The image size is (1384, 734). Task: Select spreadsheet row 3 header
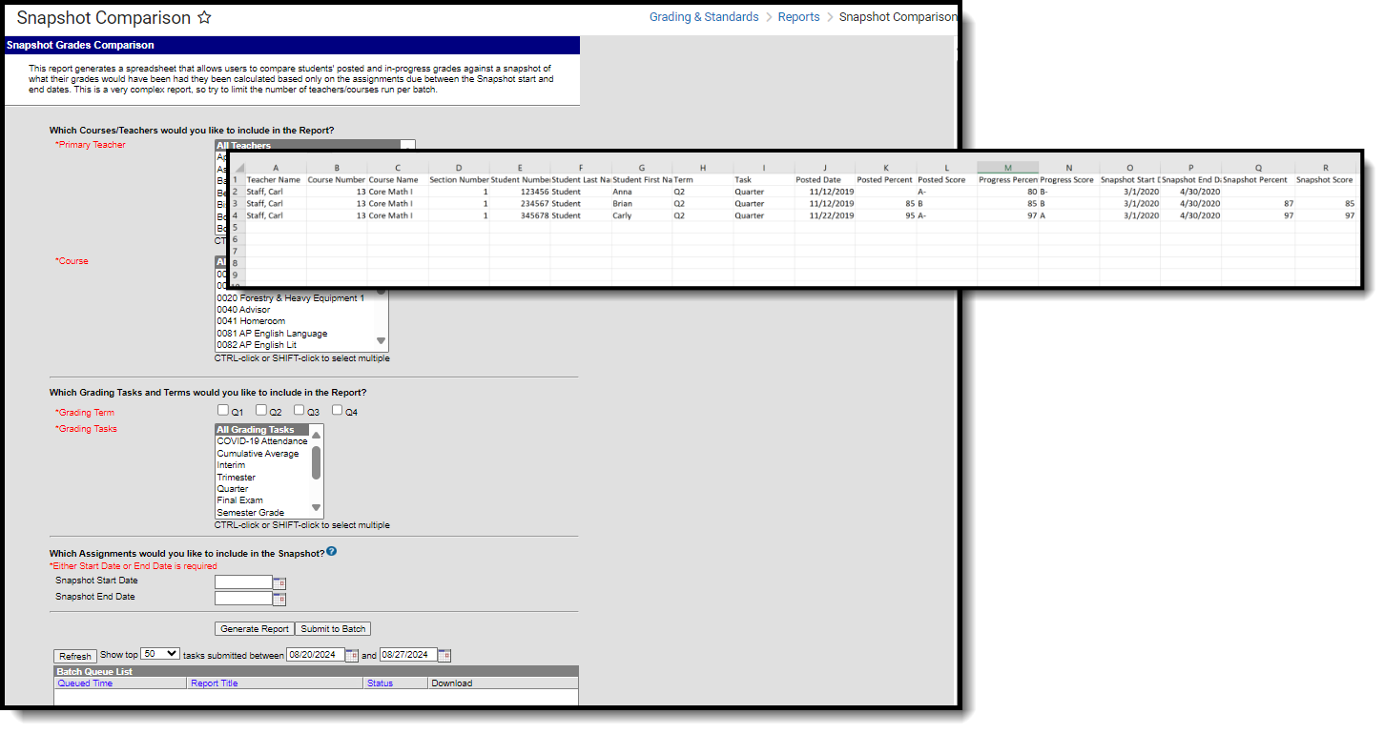coord(236,203)
